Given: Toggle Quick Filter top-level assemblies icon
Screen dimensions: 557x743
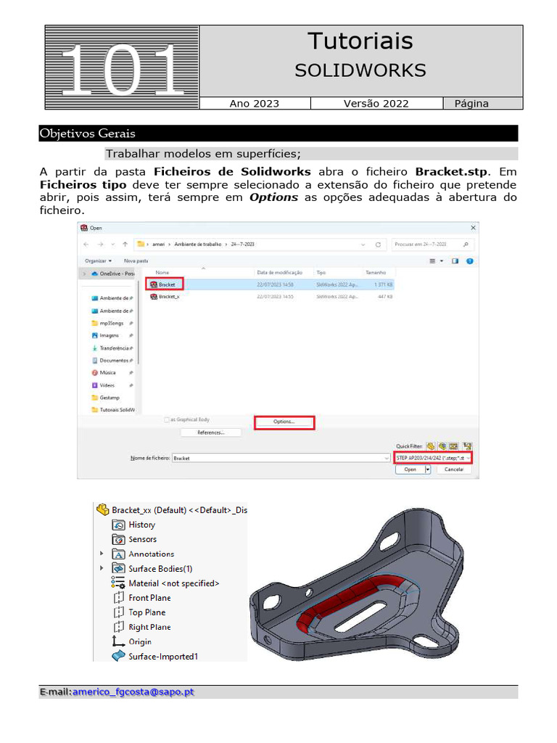Looking at the screenshot, I should point(468,446).
